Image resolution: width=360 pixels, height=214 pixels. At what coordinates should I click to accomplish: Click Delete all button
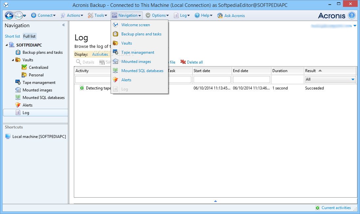pyautogui.click(x=191, y=62)
